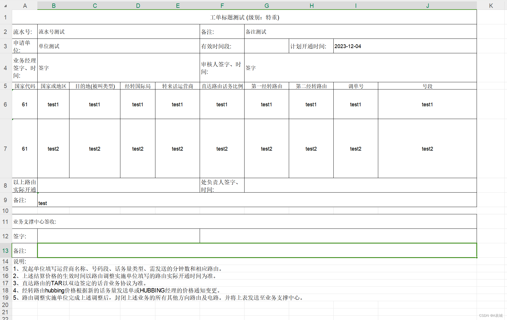
Task: Click test1 under 国家或地区
Action: [54, 104]
